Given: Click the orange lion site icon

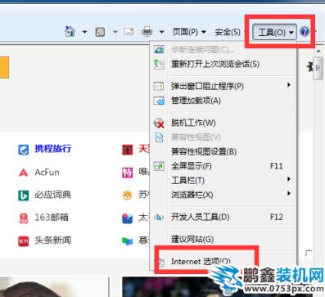Looking at the screenshot, I should tap(127, 196).
